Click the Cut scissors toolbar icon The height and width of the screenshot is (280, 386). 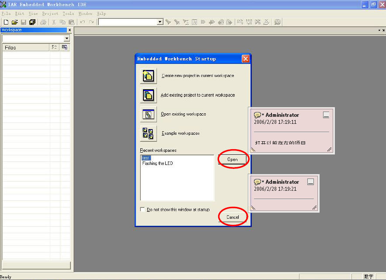point(54,22)
